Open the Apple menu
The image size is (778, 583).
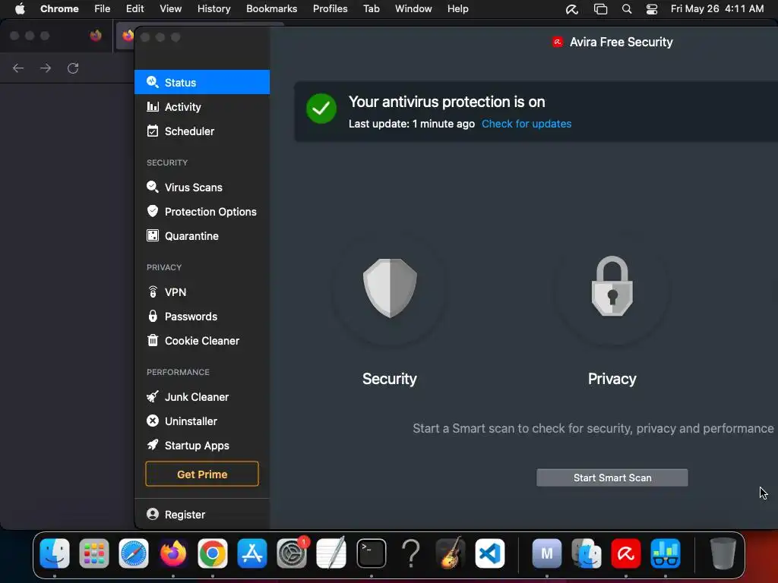20,9
